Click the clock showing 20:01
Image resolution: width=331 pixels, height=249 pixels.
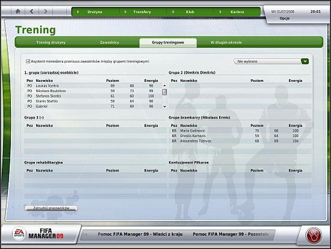point(315,11)
